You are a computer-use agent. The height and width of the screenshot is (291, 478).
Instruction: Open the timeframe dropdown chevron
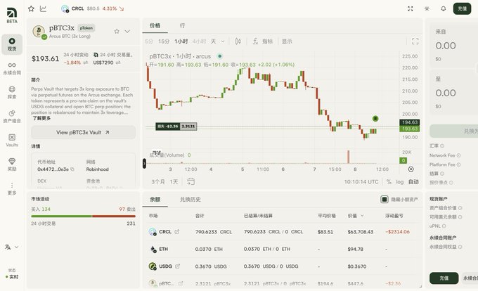(223, 41)
